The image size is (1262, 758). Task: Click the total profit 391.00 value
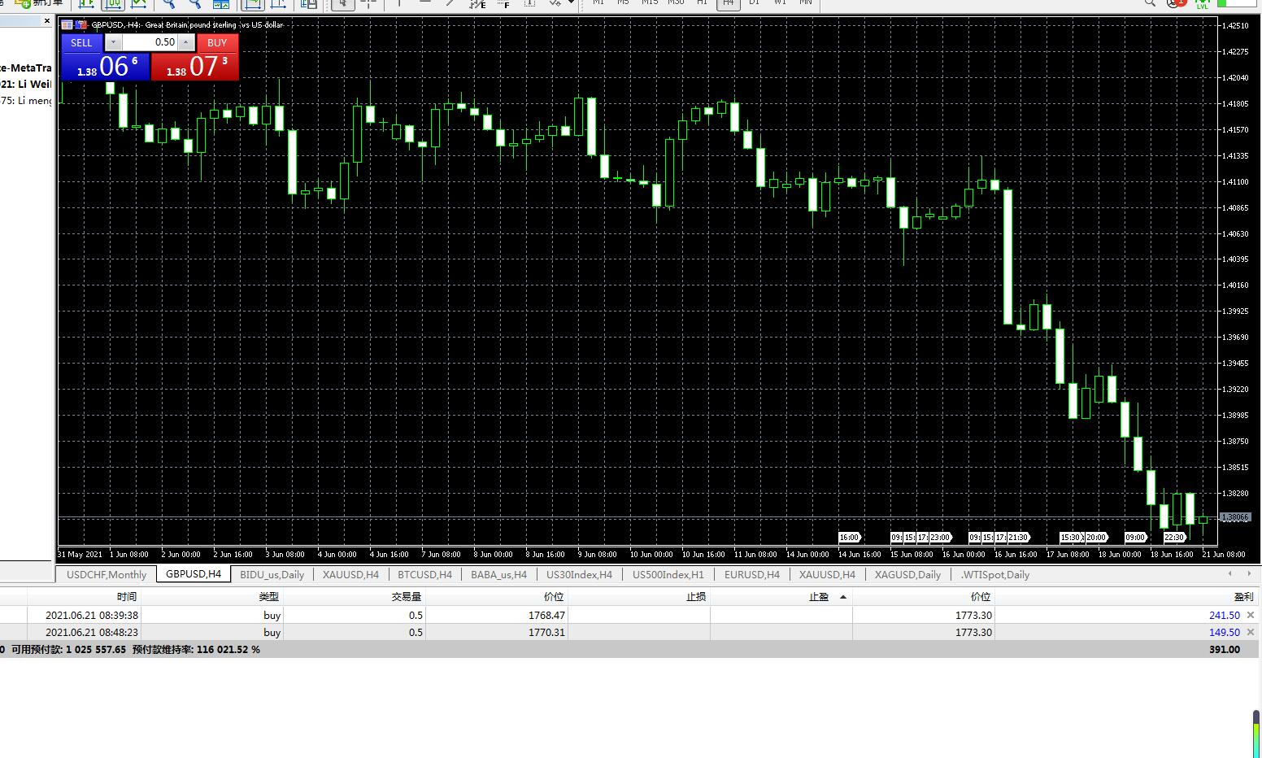(1224, 649)
